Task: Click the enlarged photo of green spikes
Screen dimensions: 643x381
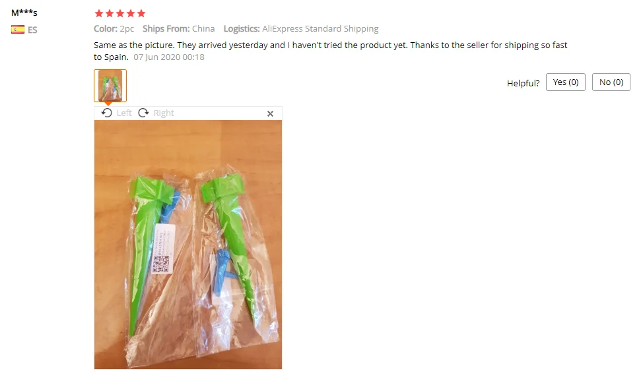Action: (188, 245)
